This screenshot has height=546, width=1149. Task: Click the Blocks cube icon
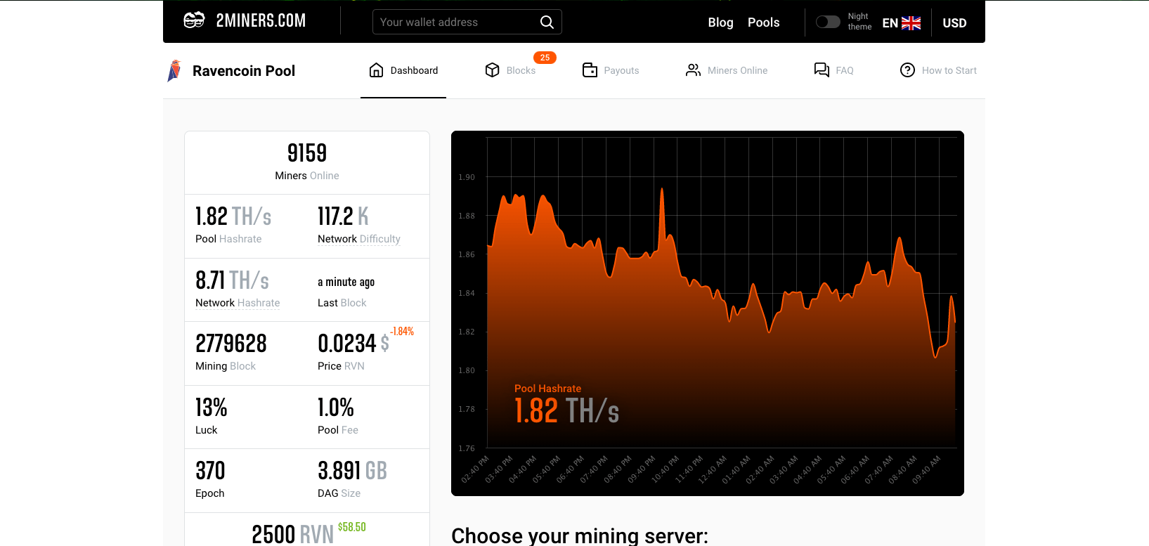(x=493, y=70)
